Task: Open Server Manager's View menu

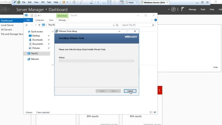Action: pyautogui.click(x=212, y=9)
